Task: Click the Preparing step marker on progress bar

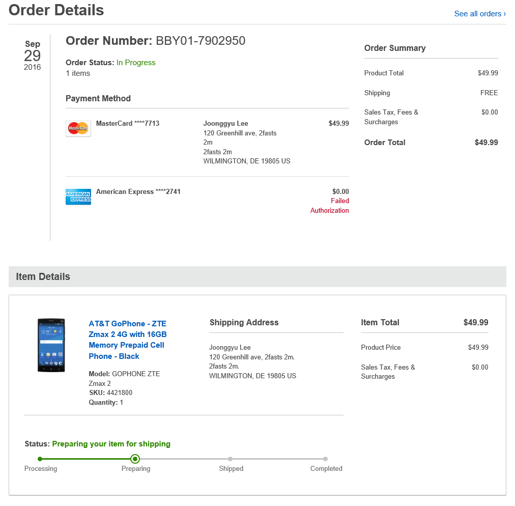Action: (x=135, y=459)
